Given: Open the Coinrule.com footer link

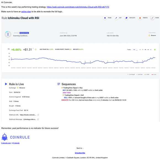Looking at the screenshot, I should pyautogui.click(x=6, y=143).
